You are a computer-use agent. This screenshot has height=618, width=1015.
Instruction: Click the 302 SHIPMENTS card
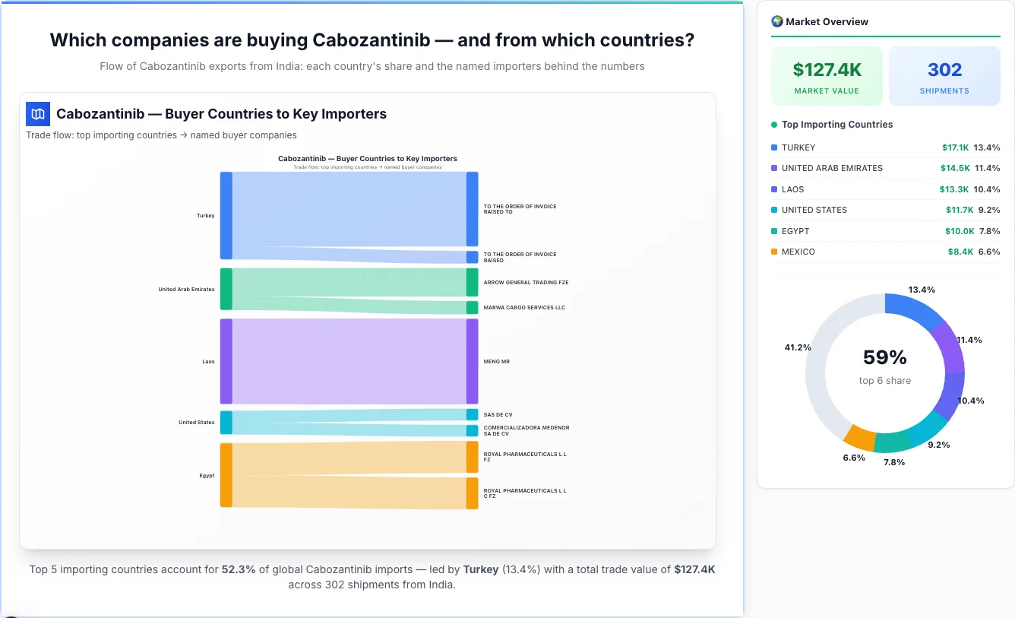[944, 74]
